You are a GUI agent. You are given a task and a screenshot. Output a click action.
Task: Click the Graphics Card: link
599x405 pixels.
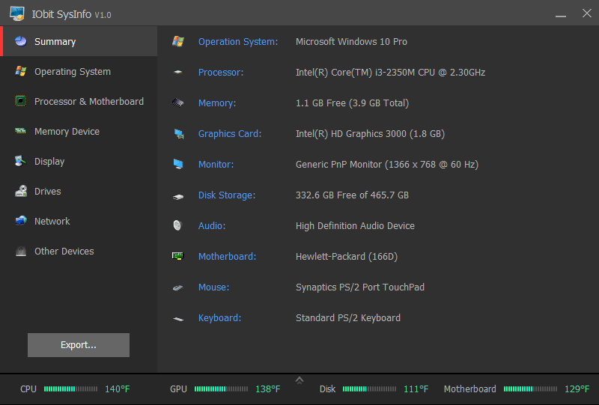[x=230, y=134]
